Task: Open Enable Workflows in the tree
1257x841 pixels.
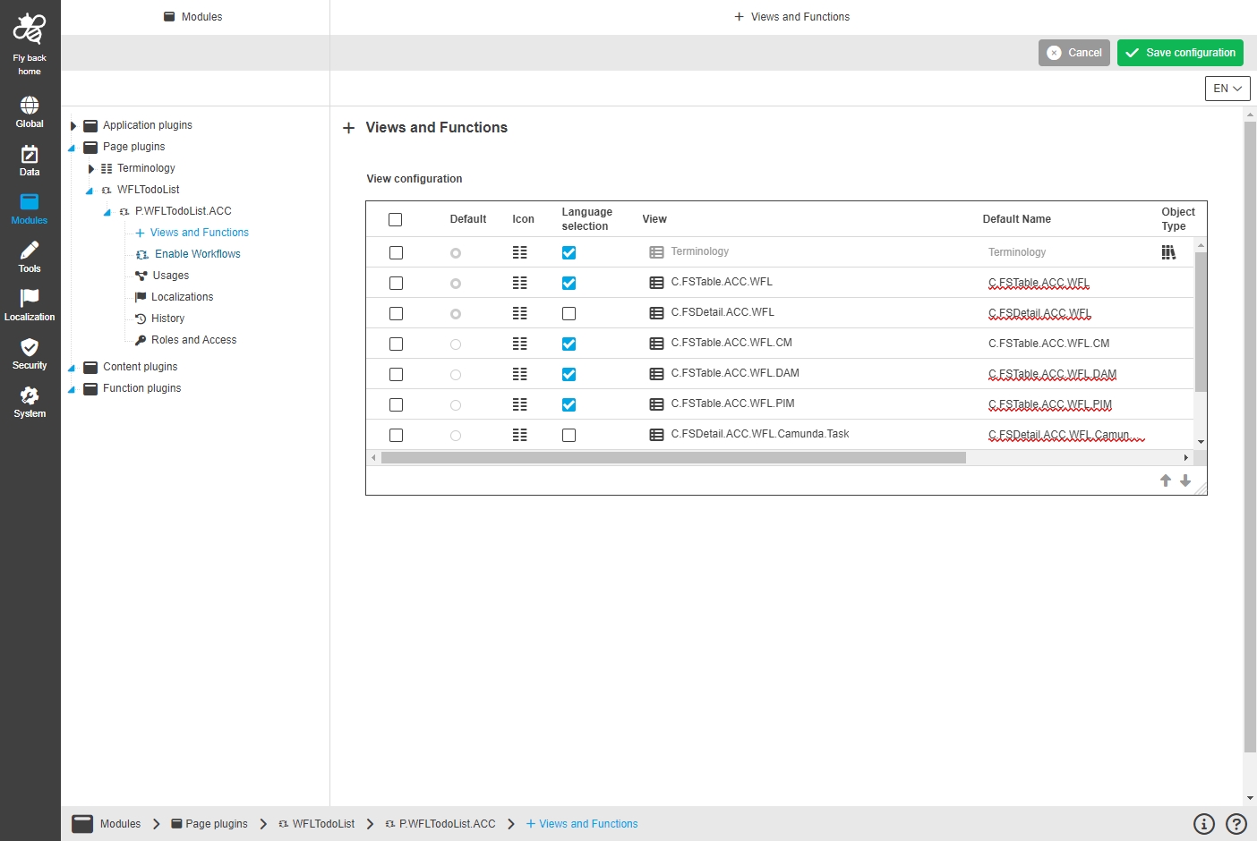Action: (197, 254)
